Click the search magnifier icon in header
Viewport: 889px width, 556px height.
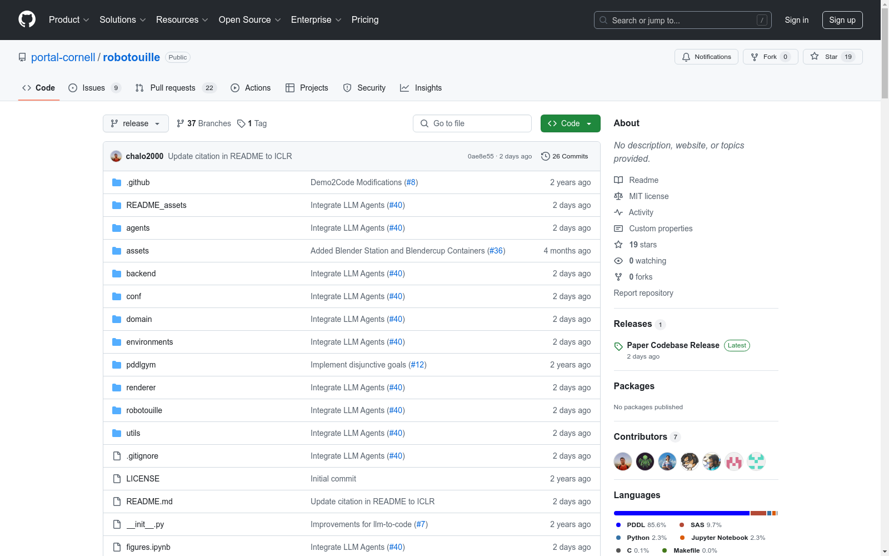tap(603, 20)
